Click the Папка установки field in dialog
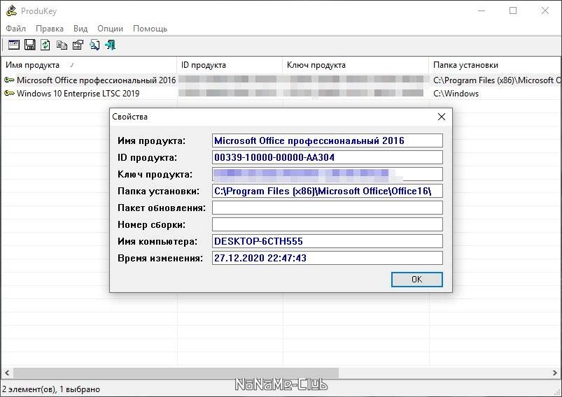 click(x=328, y=191)
